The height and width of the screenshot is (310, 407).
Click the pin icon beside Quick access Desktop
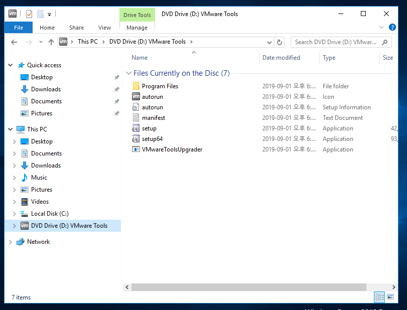117,77
